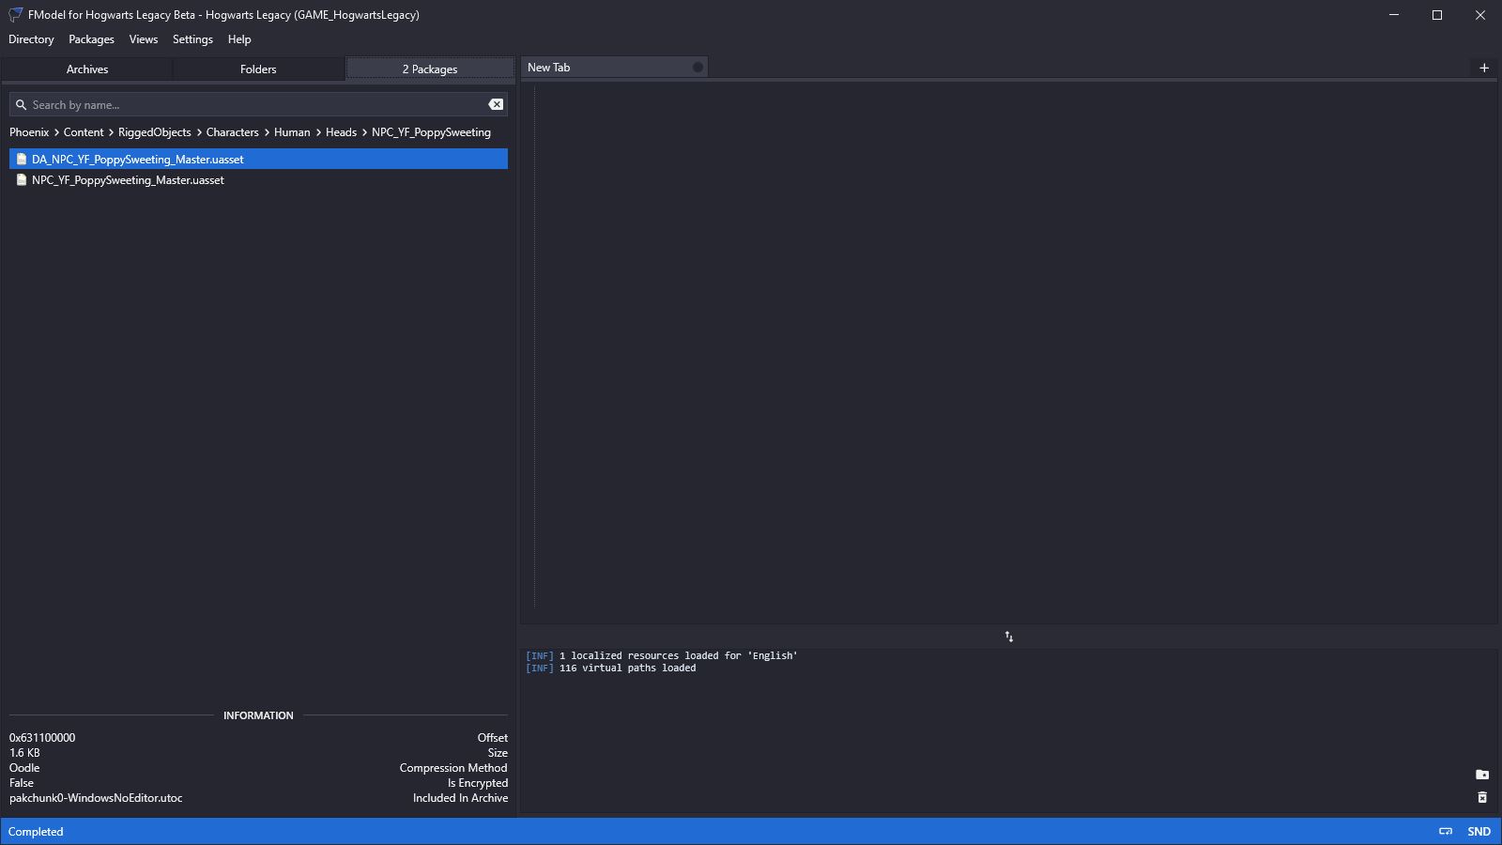1502x845 pixels.
Task: Click the INFORMATION section header
Action: pyautogui.click(x=258, y=715)
